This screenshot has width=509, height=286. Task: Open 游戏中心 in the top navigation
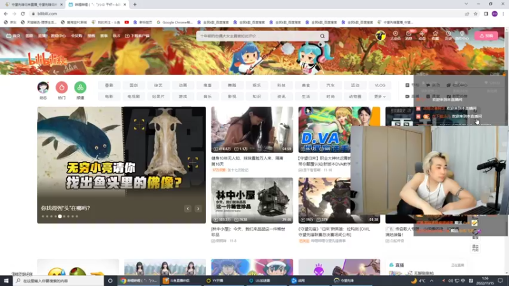point(58,36)
